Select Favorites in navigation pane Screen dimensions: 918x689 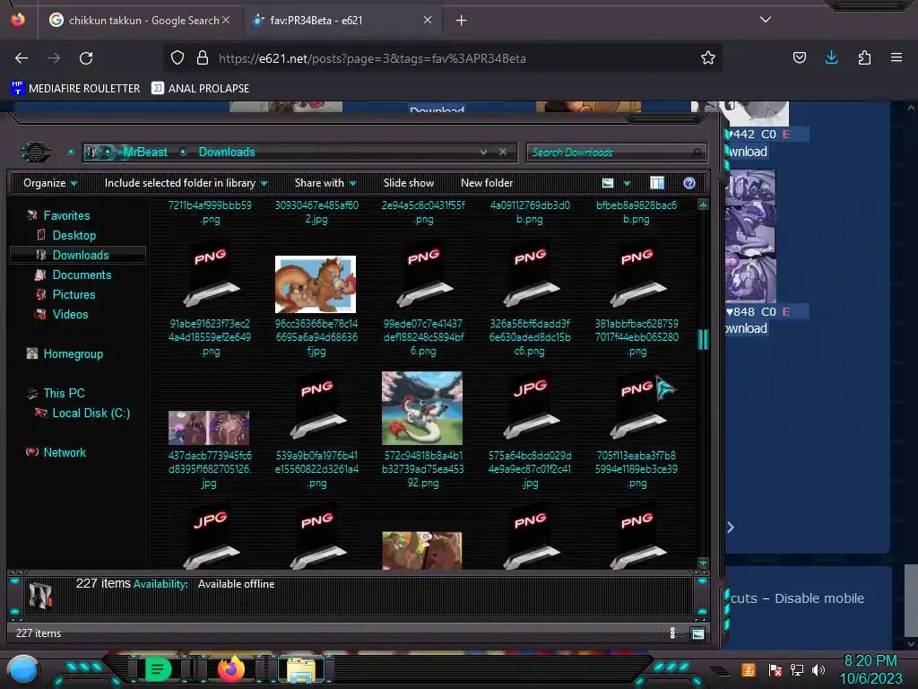coord(66,215)
